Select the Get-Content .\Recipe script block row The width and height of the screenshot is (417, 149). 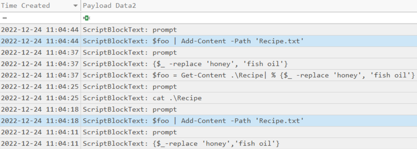pyautogui.click(x=249, y=75)
